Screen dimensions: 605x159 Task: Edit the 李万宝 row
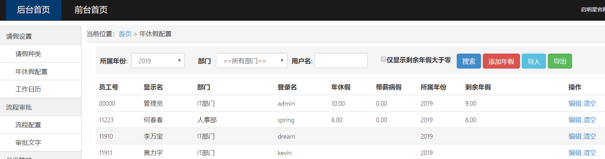(x=575, y=136)
